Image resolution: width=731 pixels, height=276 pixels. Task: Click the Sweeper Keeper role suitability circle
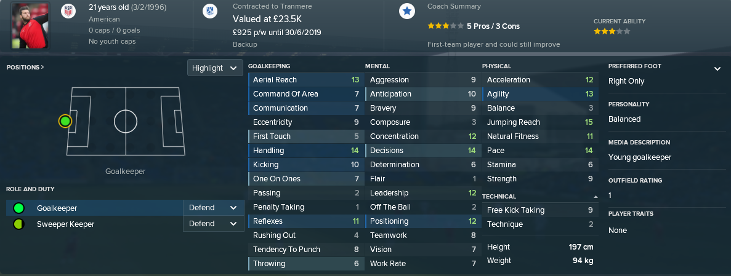click(18, 224)
